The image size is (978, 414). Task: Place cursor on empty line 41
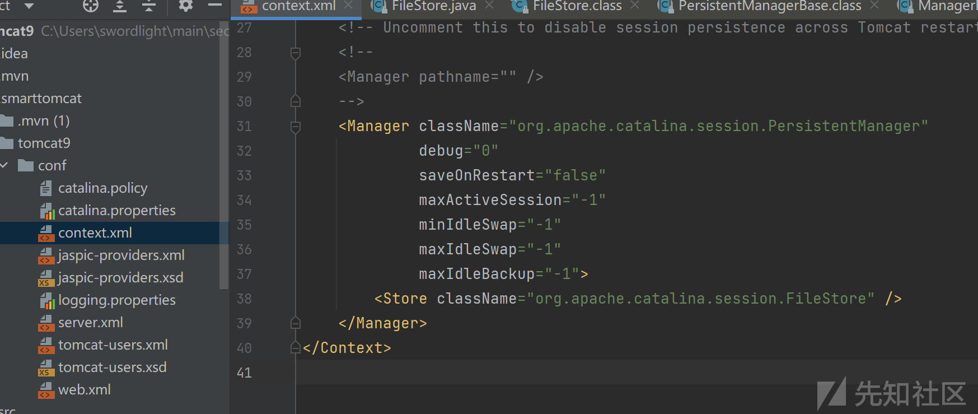click(637, 373)
